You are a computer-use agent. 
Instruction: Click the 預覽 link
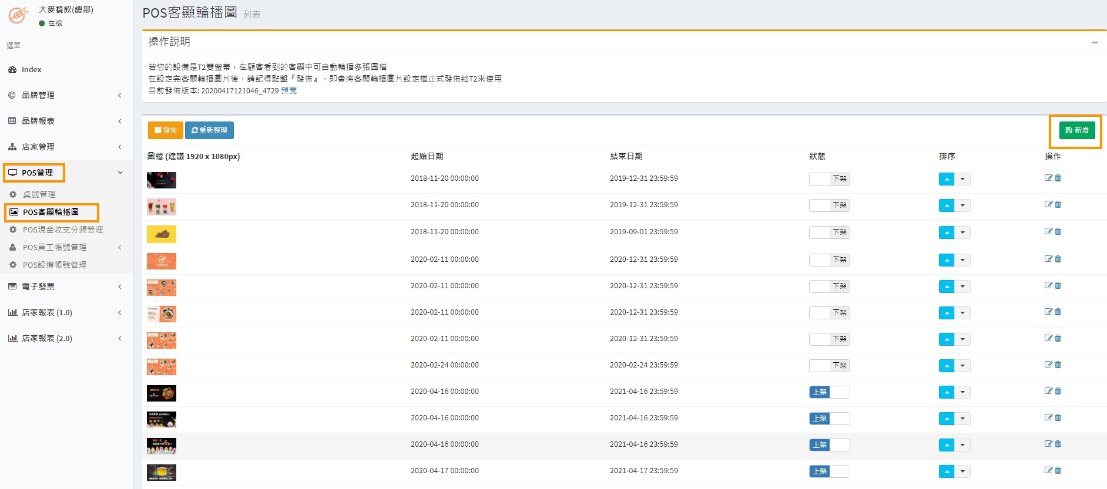click(x=289, y=90)
